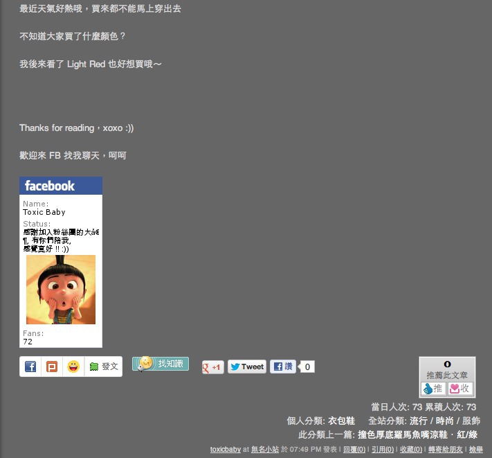Viewport: 492px width, 458px height.
Task: Click the Facebook like count bubble
Action: [x=307, y=367]
